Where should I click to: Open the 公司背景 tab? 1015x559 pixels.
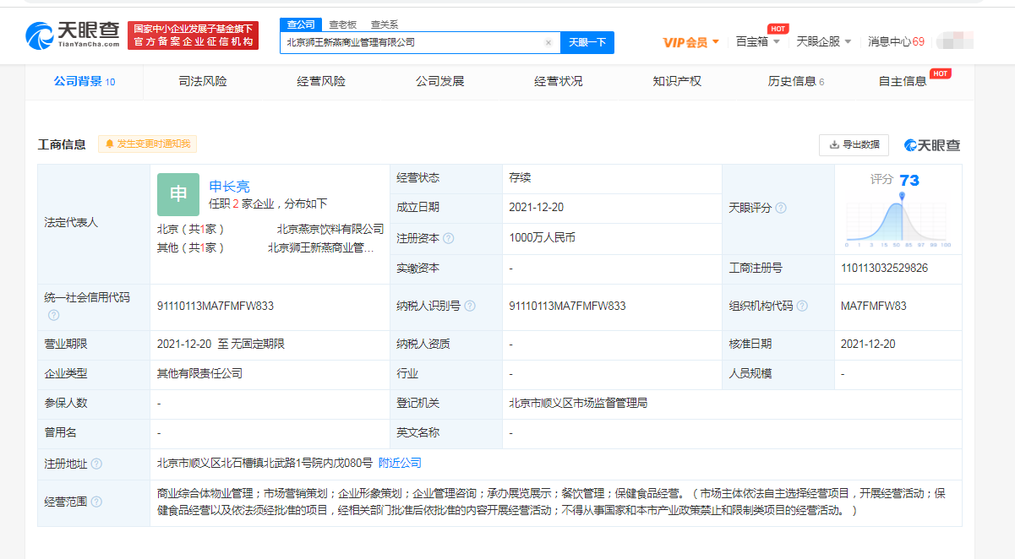point(85,82)
